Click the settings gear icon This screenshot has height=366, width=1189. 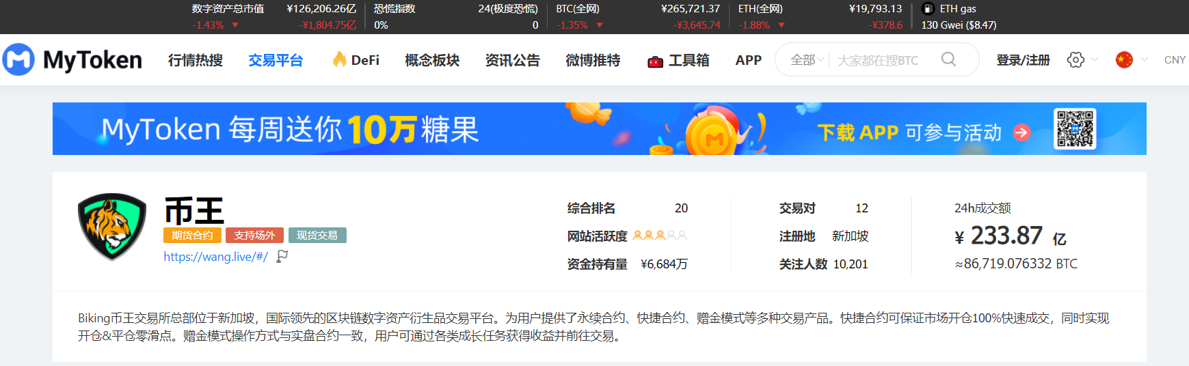pos(1076,59)
